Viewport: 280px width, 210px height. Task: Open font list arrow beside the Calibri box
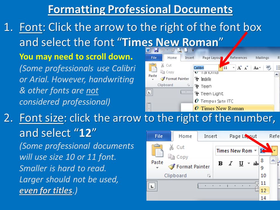click(221, 68)
